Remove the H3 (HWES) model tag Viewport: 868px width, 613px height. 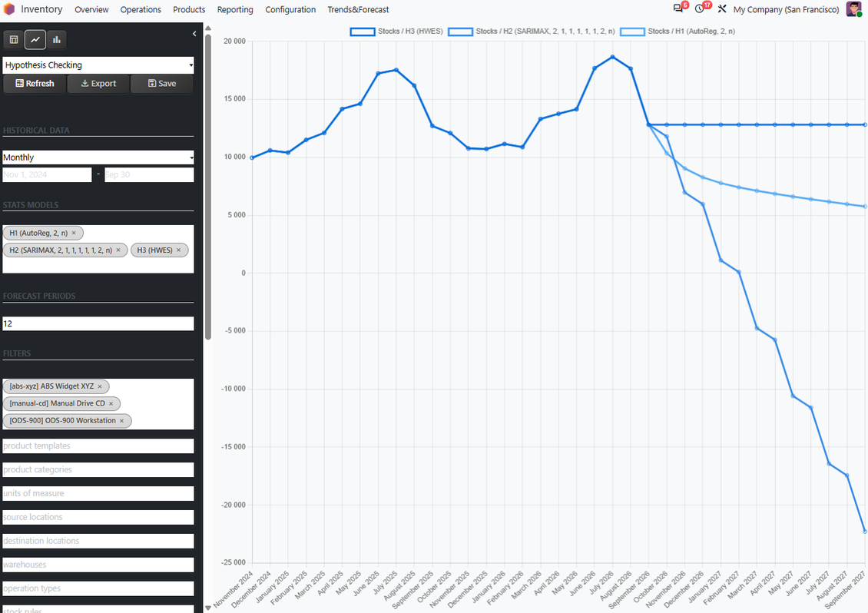pos(178,250)
